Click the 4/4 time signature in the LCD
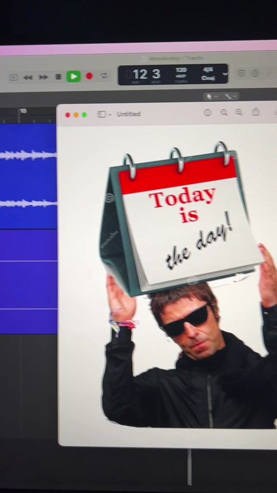This screenshot has height=493, width=277. tap(208, 70)
